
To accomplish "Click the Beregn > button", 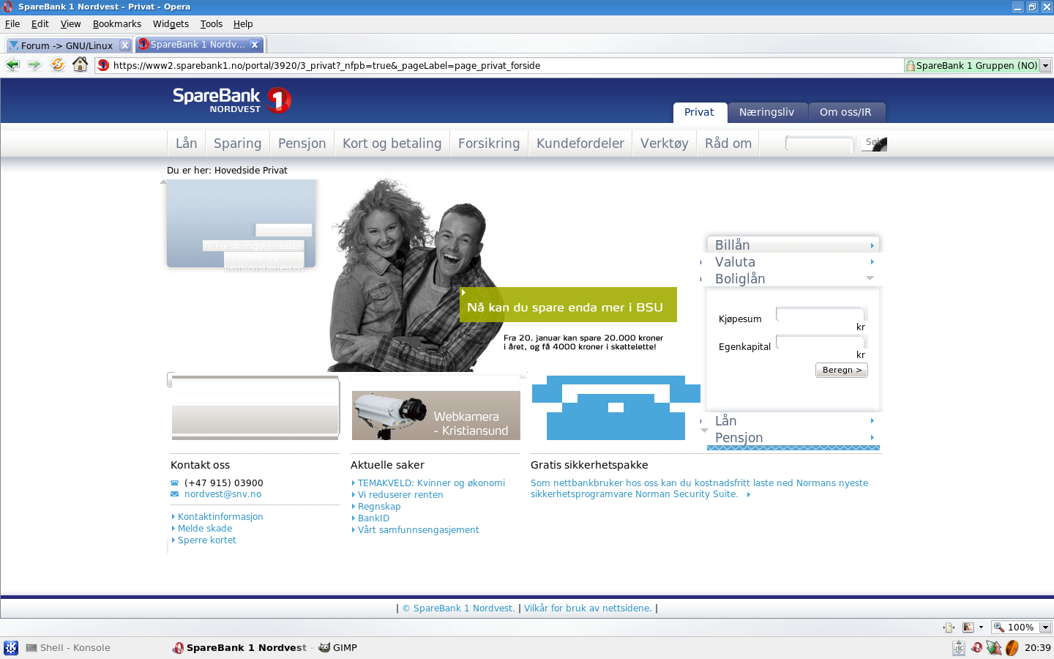I will [842, 370].
